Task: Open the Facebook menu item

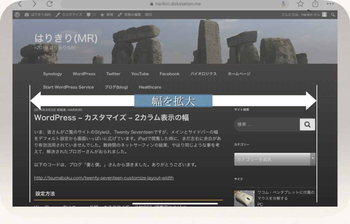Action: click(170, 74)
